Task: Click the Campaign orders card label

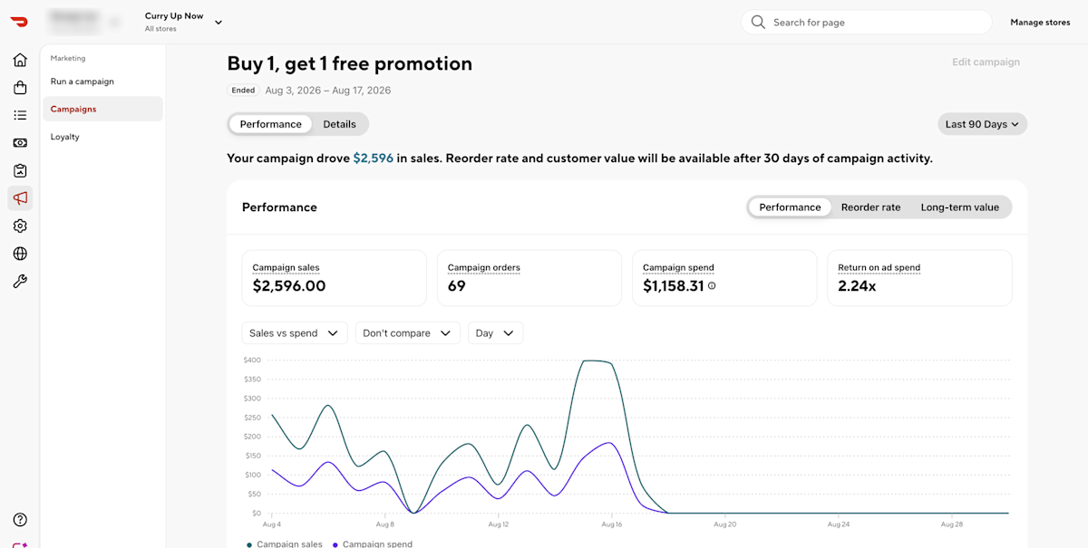Action: [x=484, y=268]
